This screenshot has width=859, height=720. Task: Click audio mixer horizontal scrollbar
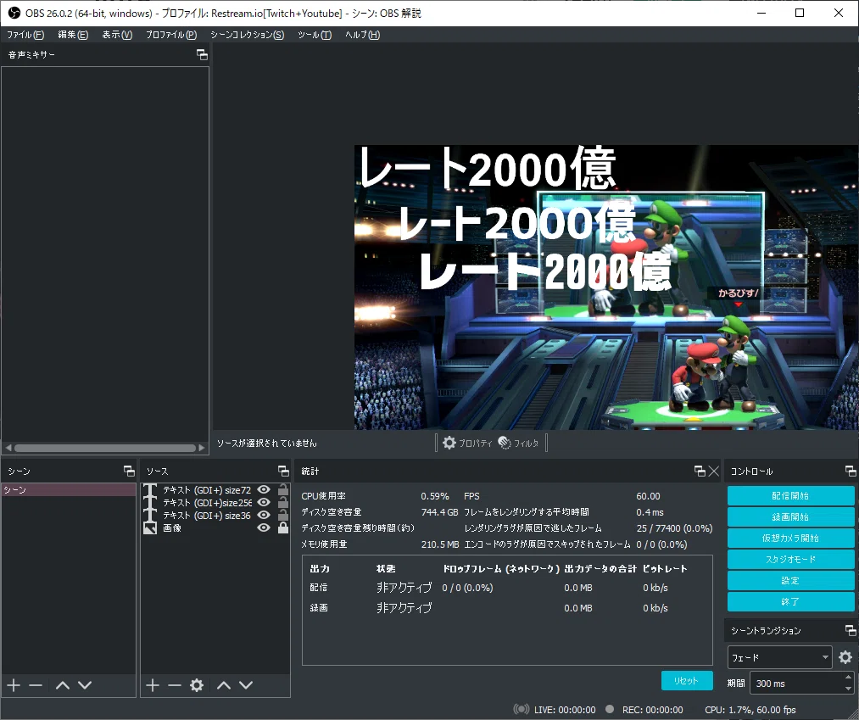click(104, 448)
